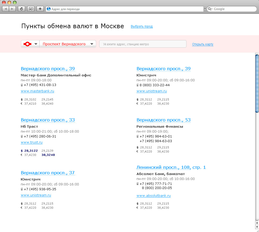Click the red metro line icon
Viewport: 259px width, 232px height.
coord(27,44)
